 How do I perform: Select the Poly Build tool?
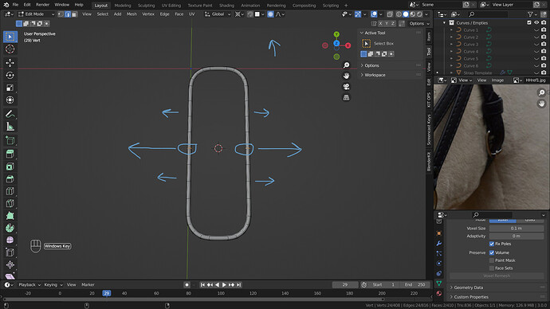pyautogui.click(x=10, y=216)
